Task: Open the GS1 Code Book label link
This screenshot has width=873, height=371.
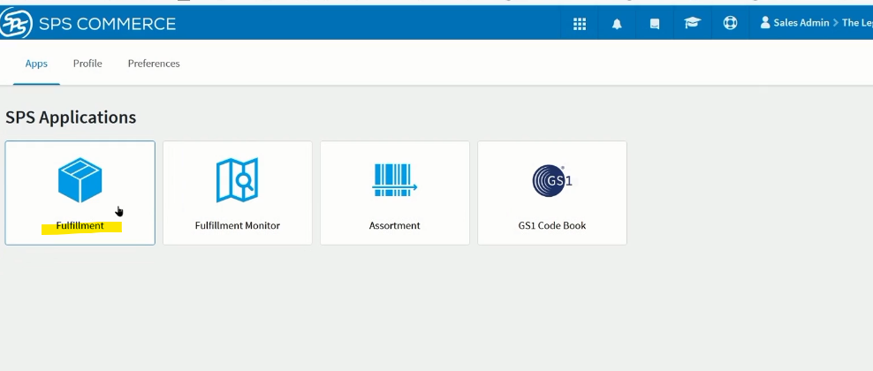Action: click(551, 226)
